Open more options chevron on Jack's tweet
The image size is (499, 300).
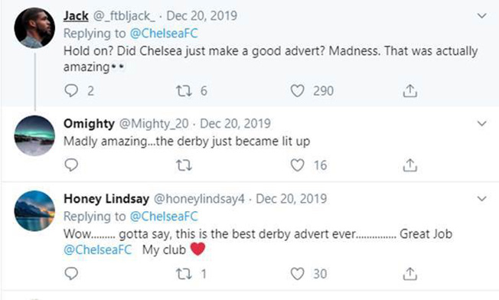click(482, 15)
